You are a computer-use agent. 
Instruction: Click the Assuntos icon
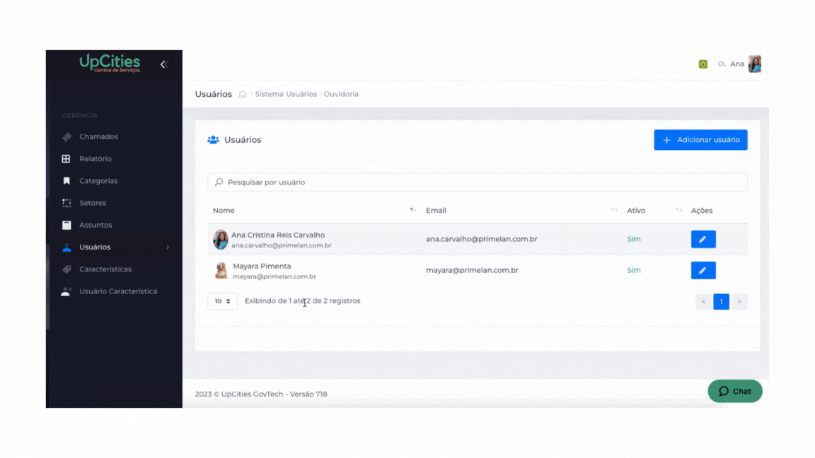[x=67, y=225]
